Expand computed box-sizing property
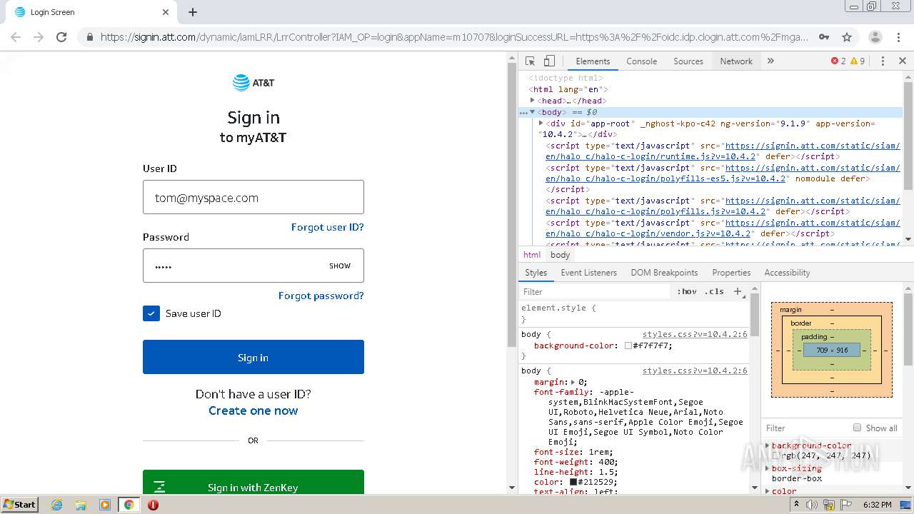The width and height of the screenshot is (914, 514). point(768,468)
